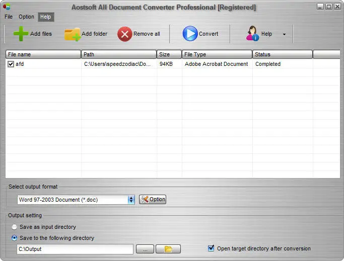
Task: Click the green plus Add files icon
Action: click(21, 34)
